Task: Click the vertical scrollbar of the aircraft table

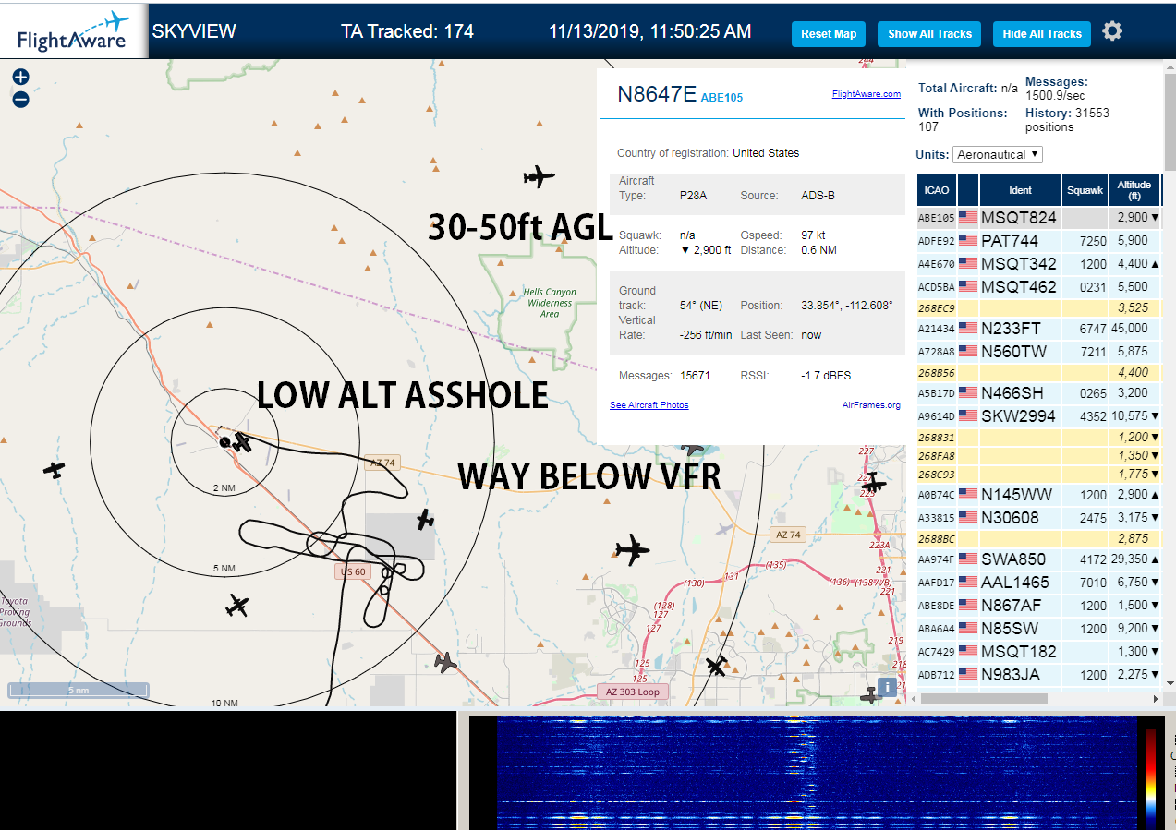Action: pyautogui.click(x=1169, y=120)
